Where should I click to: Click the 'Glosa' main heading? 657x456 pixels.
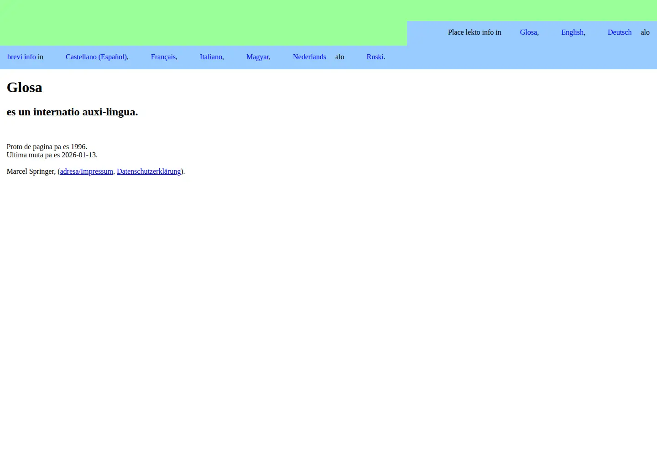pyautogui.click(x=25, y=87)
